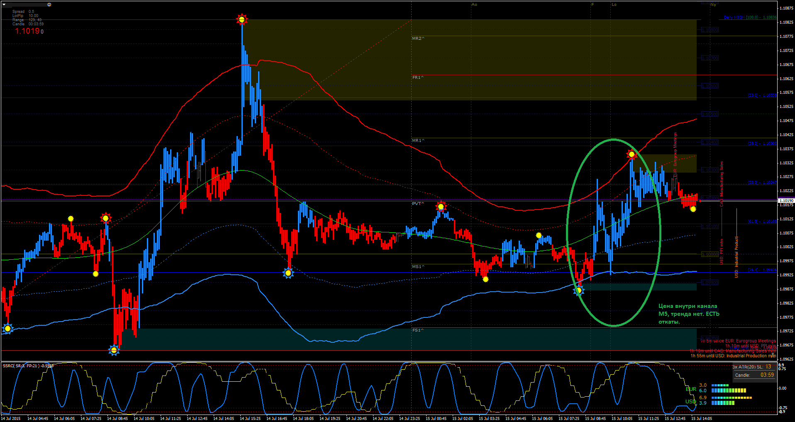Click the USD currency strength label
This screenshot has width=795, height=422.
tap(691, 402)
